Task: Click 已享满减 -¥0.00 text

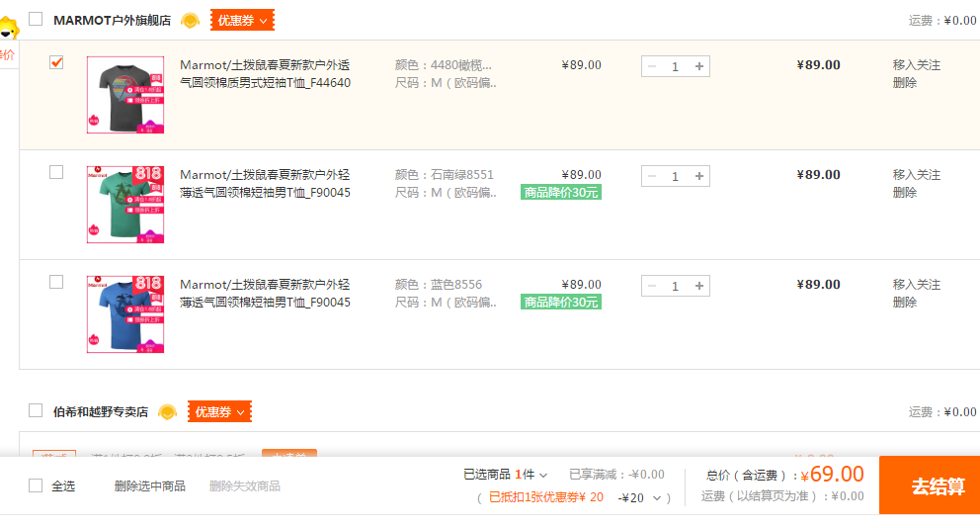Action: tap(616, 475)
